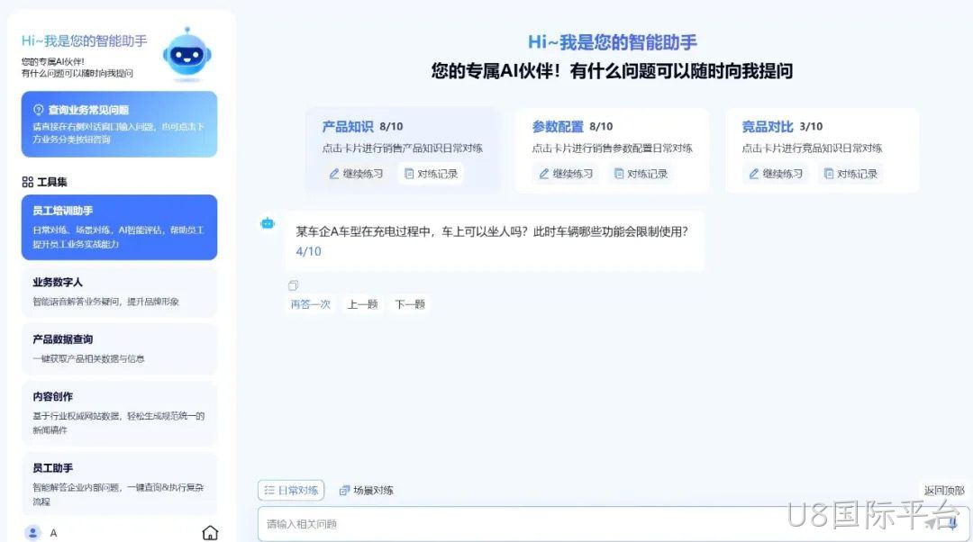Screen dimensions: 973x542
Task: Click the bot avatar beside the question
Action: click(268, 223)
